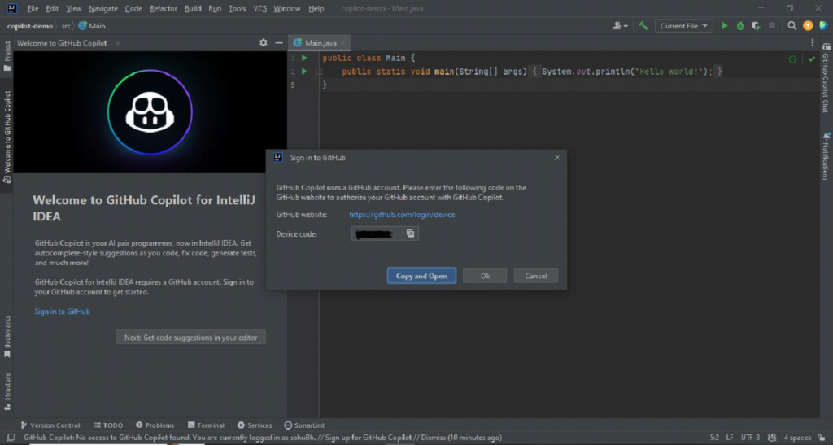The width and height of the screenshot is (833, 445).
Task: Open the VCS menu
Action: click(259, 8)
